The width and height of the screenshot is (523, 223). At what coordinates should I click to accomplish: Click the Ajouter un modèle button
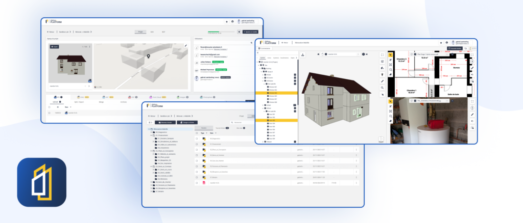pyautogui.click(x=250, y=32)
